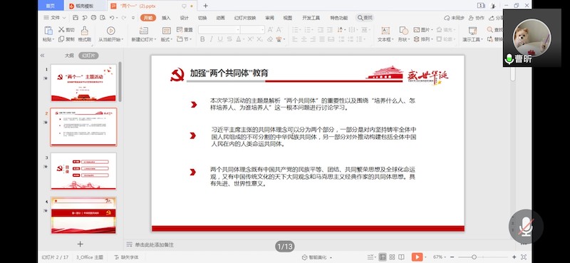Viewport: 570px width, 263px height.
Task: Start slideshow from current (从当前开始) icon
Action: [111, 31]
